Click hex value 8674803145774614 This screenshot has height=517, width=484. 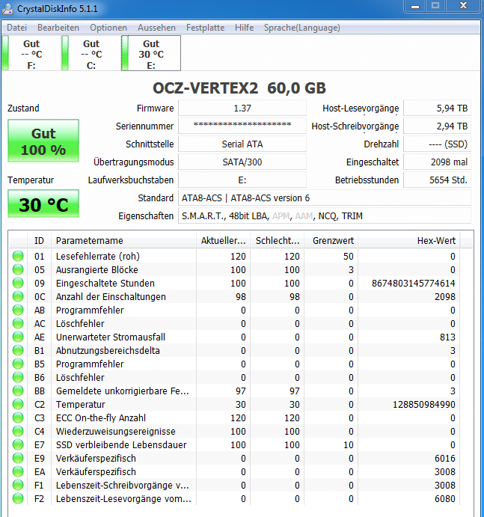pyautogui.click(x=414, y=284)
